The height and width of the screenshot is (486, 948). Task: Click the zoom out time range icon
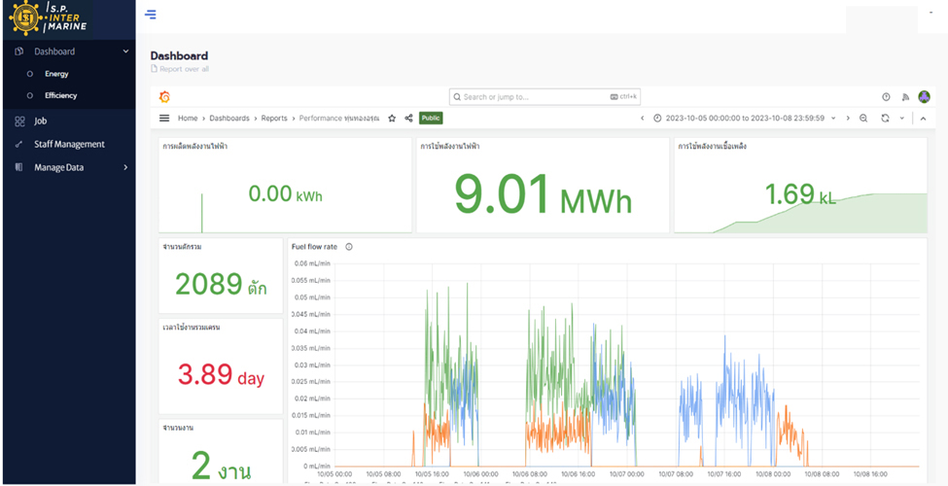pyautogui.click(x=863, y=119)
